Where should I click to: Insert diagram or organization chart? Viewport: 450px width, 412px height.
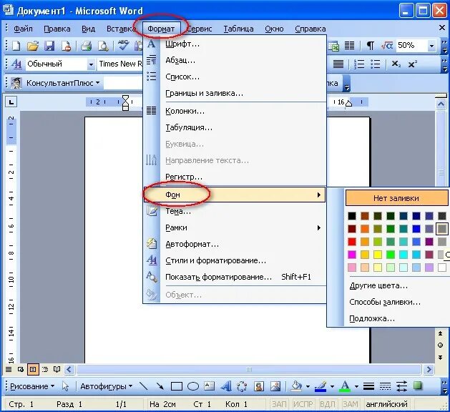pos(242,386)
